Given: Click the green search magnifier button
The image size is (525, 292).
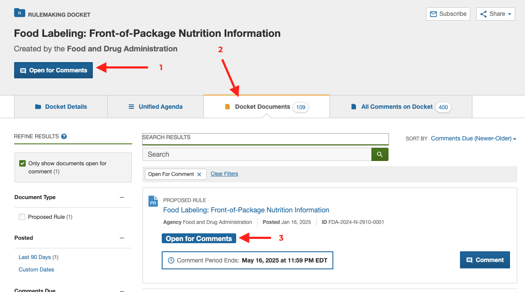Looking at the screenshot, I should coord(380,154).
